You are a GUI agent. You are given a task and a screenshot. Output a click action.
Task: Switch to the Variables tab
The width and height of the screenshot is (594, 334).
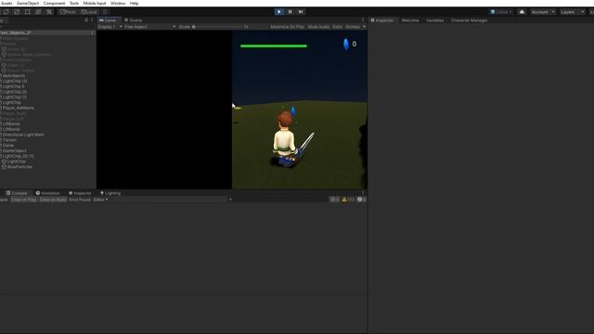435,20
